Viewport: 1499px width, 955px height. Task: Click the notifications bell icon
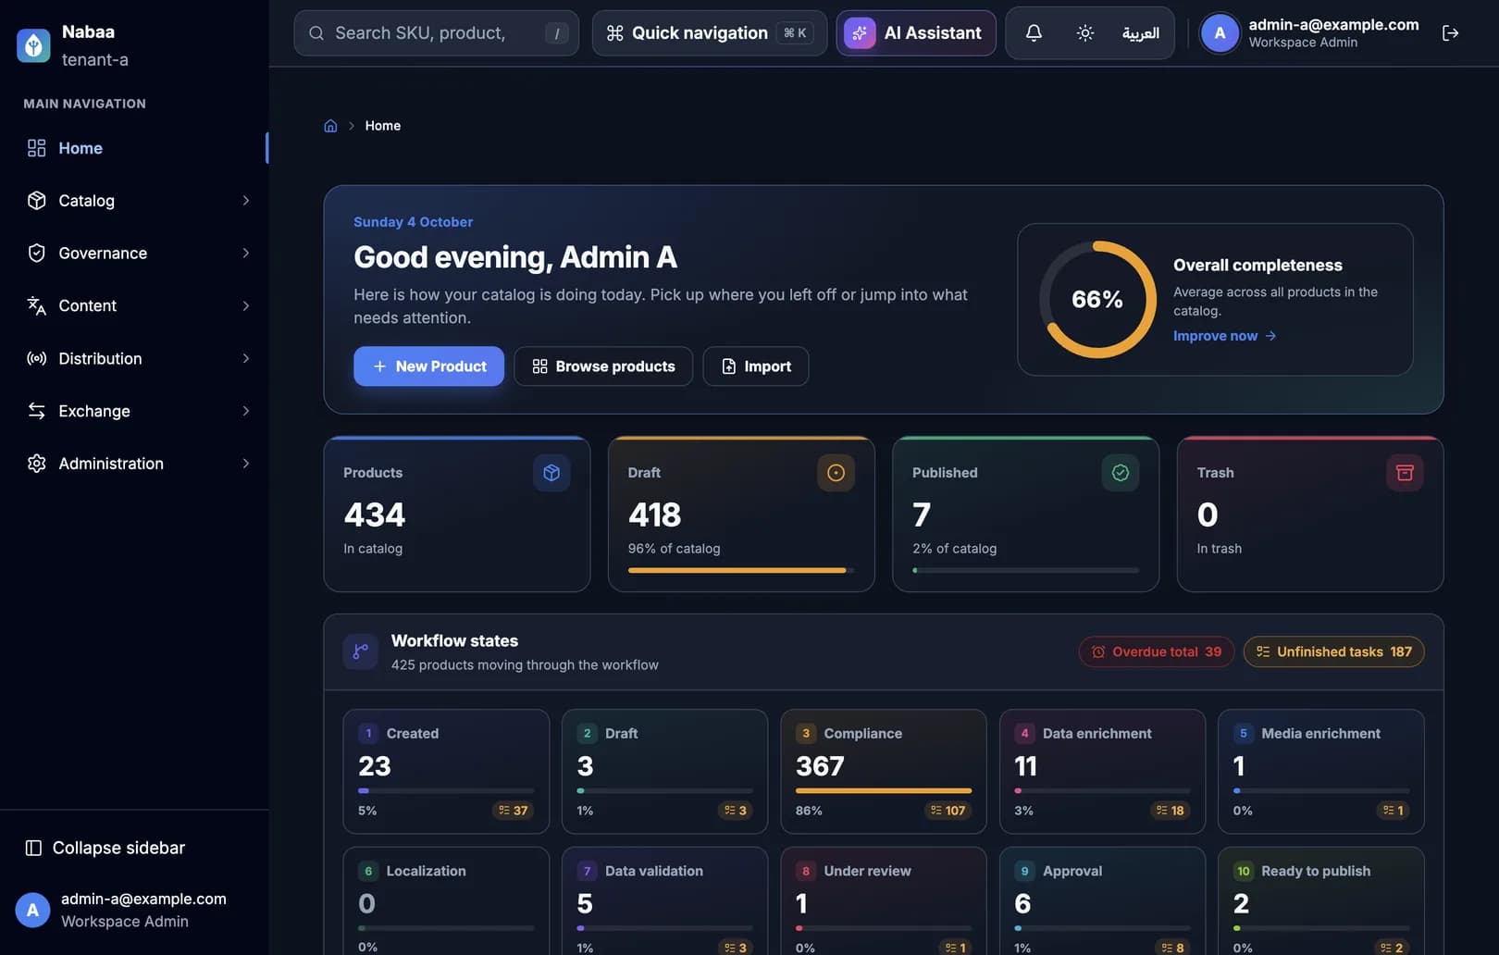(x=1034, y=33)
